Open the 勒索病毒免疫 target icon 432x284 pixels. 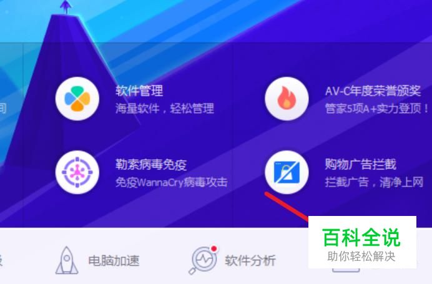click(77, 172)
